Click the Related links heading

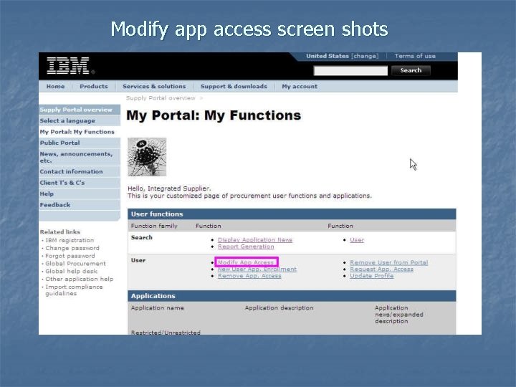(60, 231)
